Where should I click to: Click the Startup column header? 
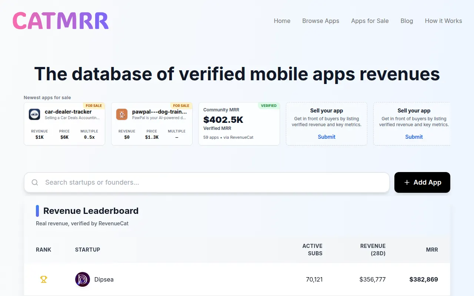click(87, 250)
